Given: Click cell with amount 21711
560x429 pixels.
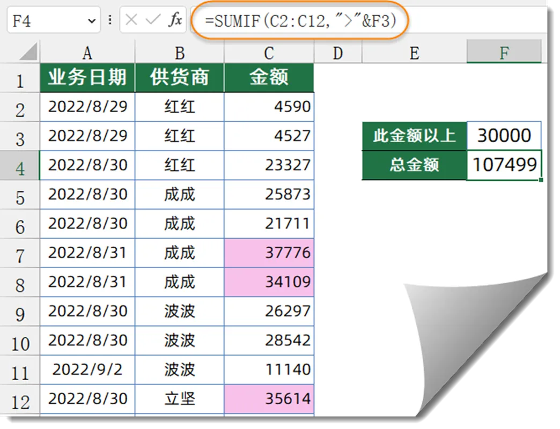Looking at the screenshot, I should click(269, 224).
